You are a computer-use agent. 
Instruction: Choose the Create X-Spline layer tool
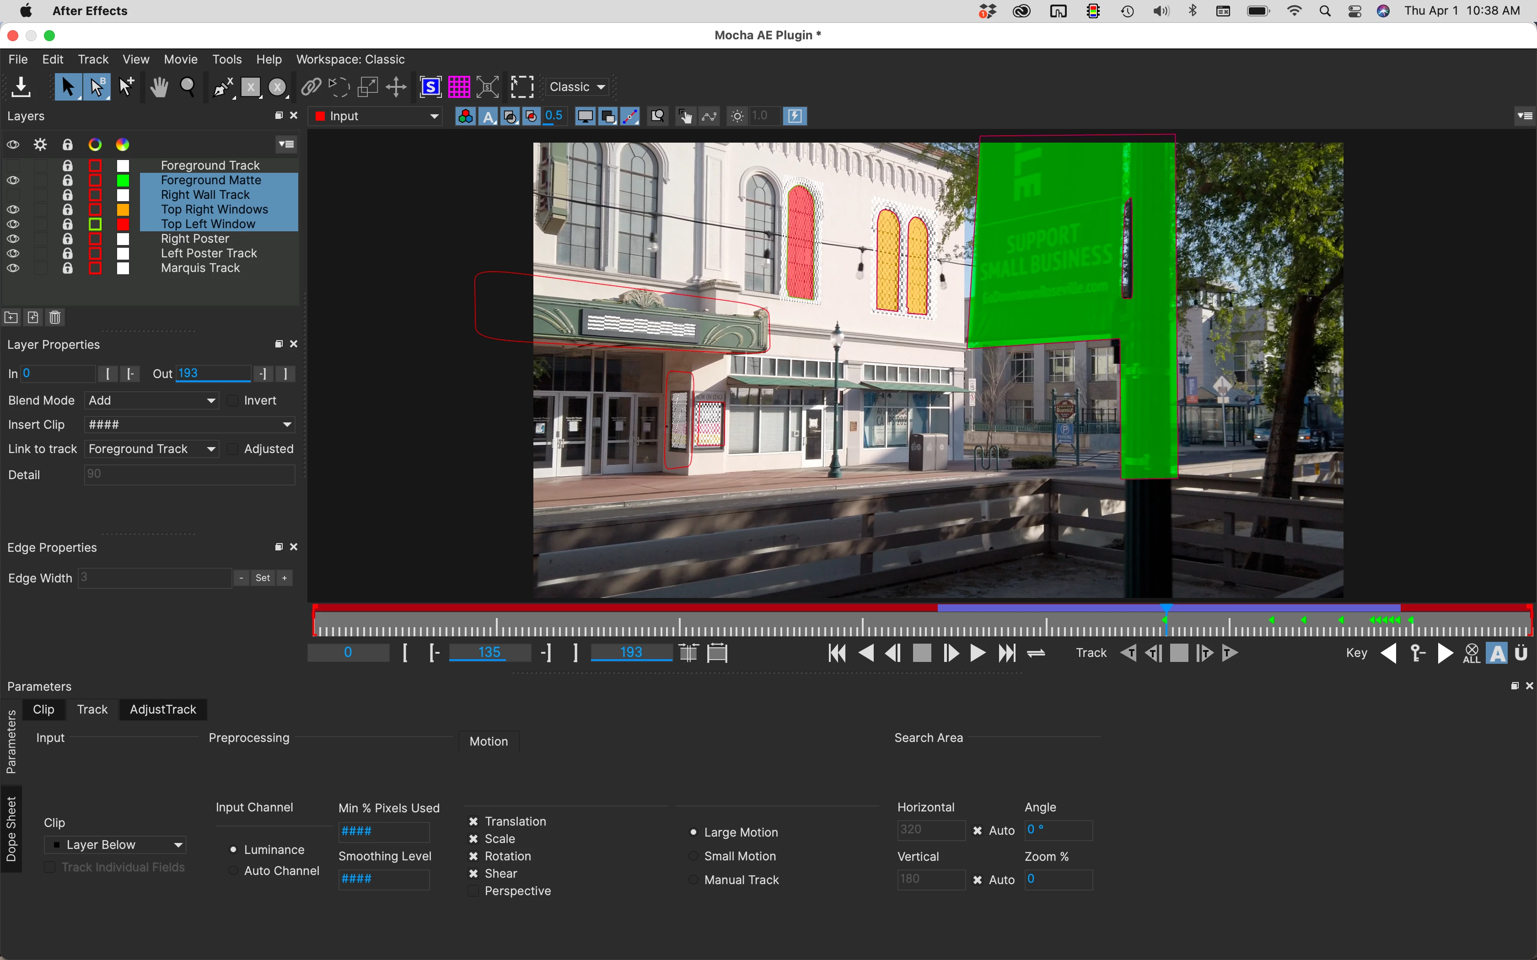point(223,87)
